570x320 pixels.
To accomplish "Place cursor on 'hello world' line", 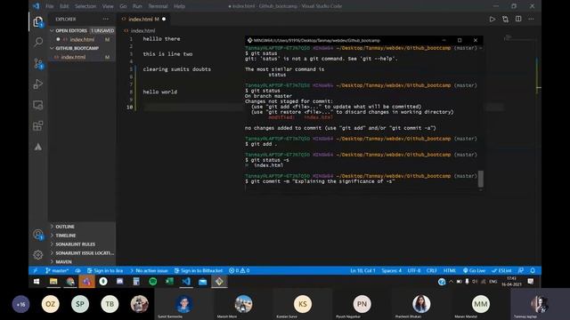I will pyautogui.click(x=160, y=92).
